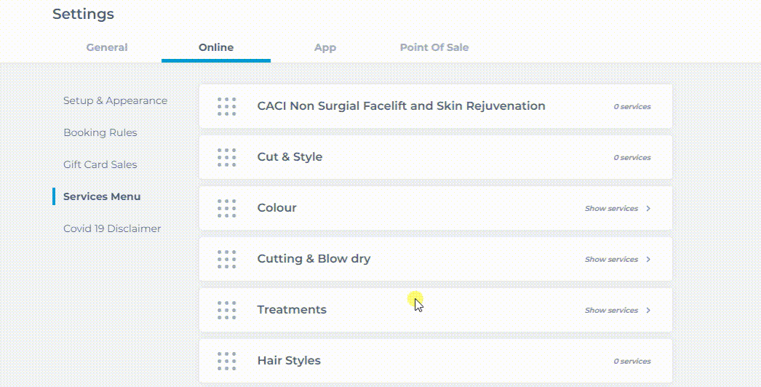Open the Booking Rules section

coord(100,132)
